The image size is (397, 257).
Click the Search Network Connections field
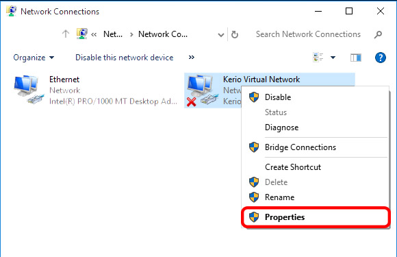point(308,34)
